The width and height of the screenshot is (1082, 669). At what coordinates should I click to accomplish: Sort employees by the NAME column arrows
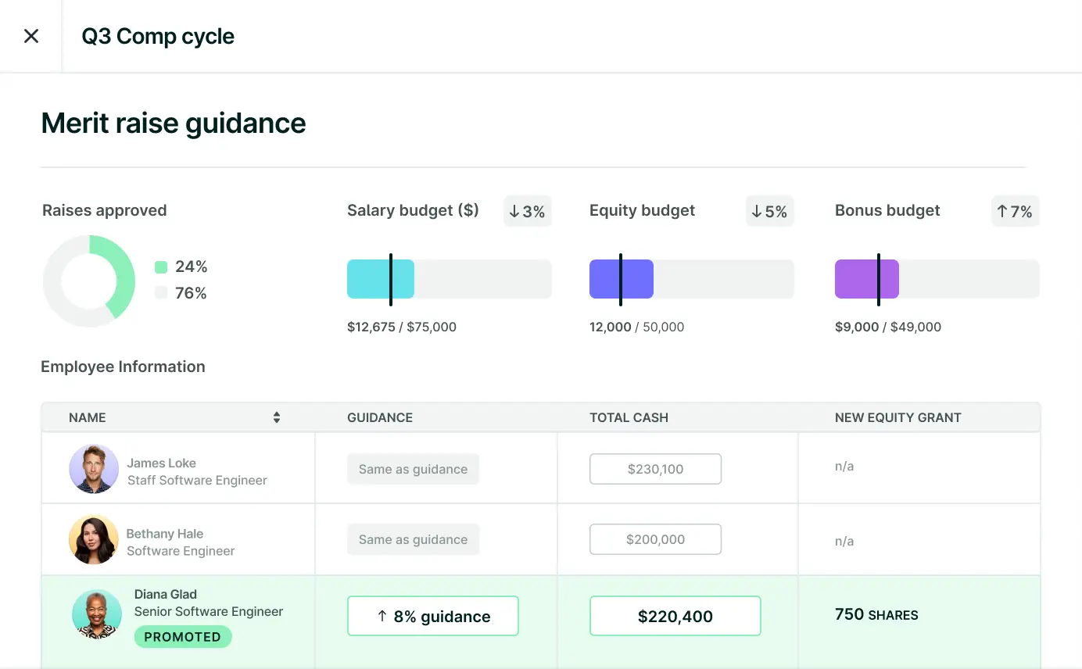276,417
